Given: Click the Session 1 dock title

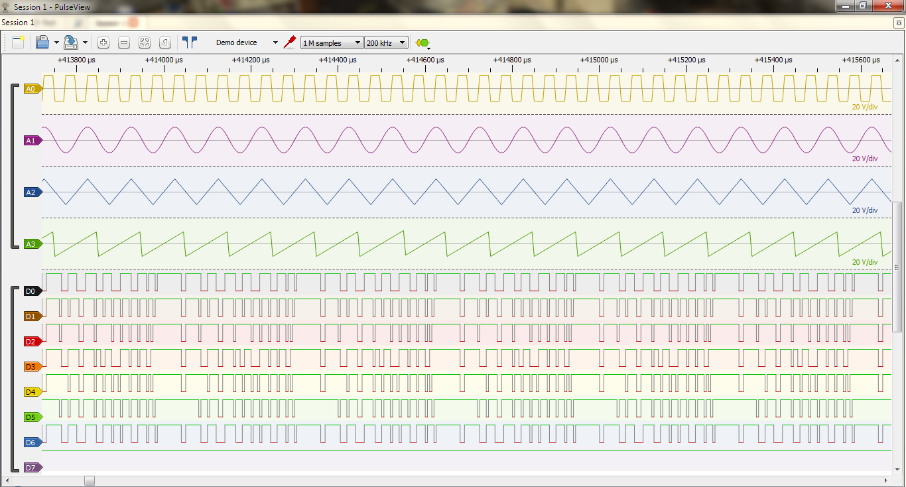Looking at the screenshot, I should 18,22.
